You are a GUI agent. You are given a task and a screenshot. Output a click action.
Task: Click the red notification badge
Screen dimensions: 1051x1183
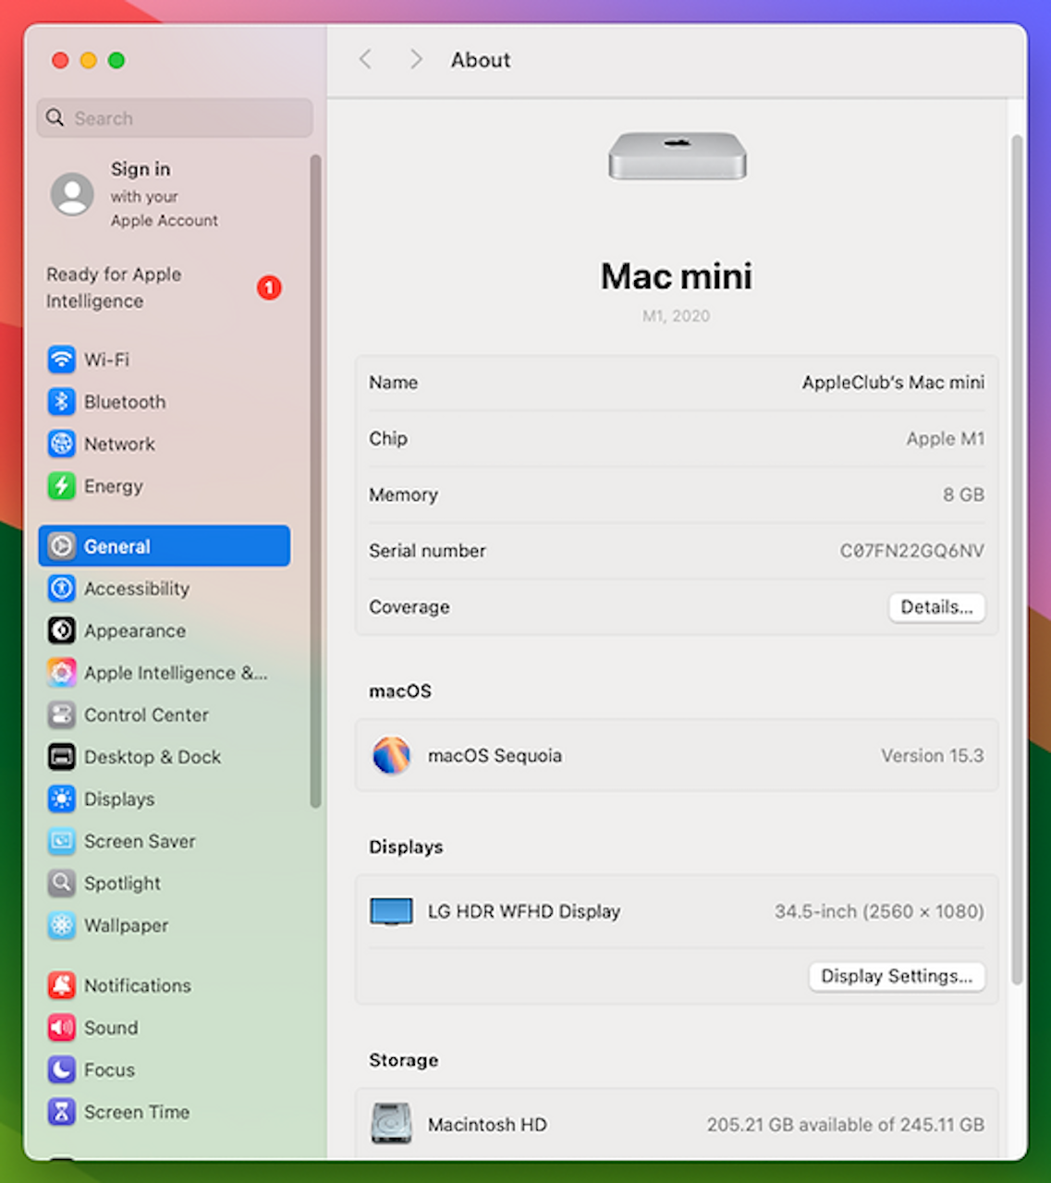pyautogui.click(x=269, y=288)
